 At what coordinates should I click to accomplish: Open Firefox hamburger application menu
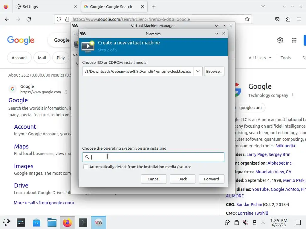pos(299,19)
